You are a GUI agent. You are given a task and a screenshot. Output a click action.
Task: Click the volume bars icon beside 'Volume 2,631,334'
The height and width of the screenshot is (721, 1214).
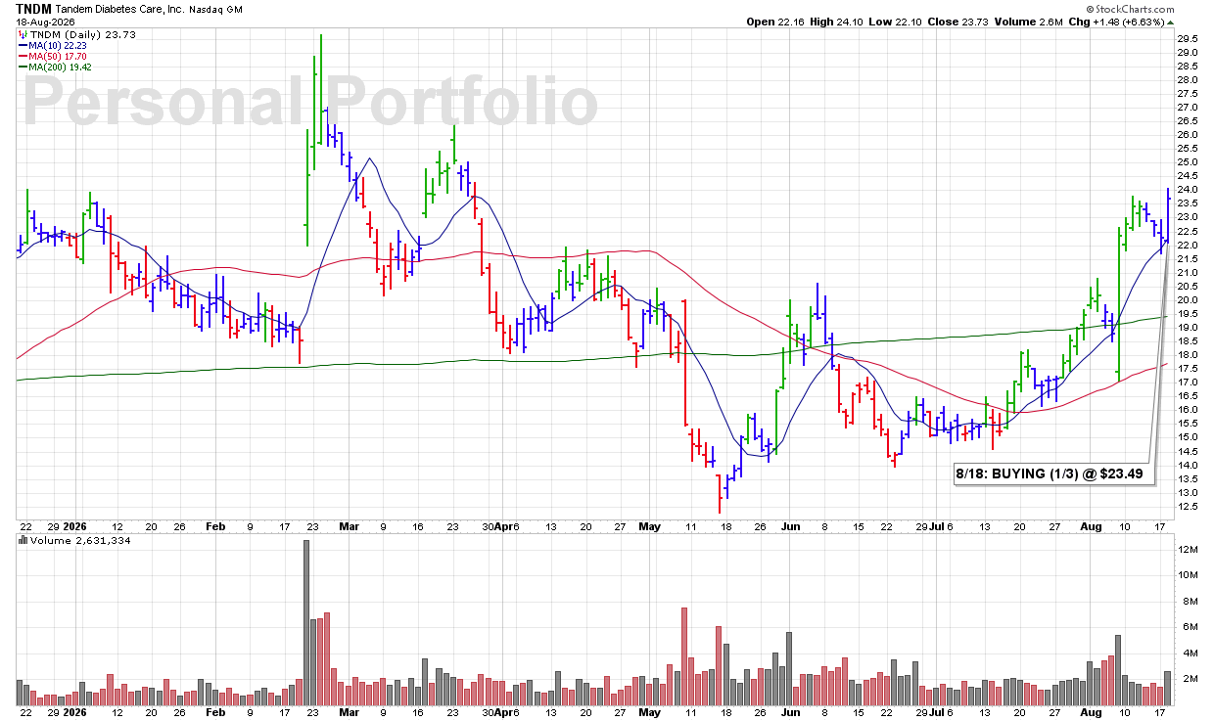coord(23,540)
